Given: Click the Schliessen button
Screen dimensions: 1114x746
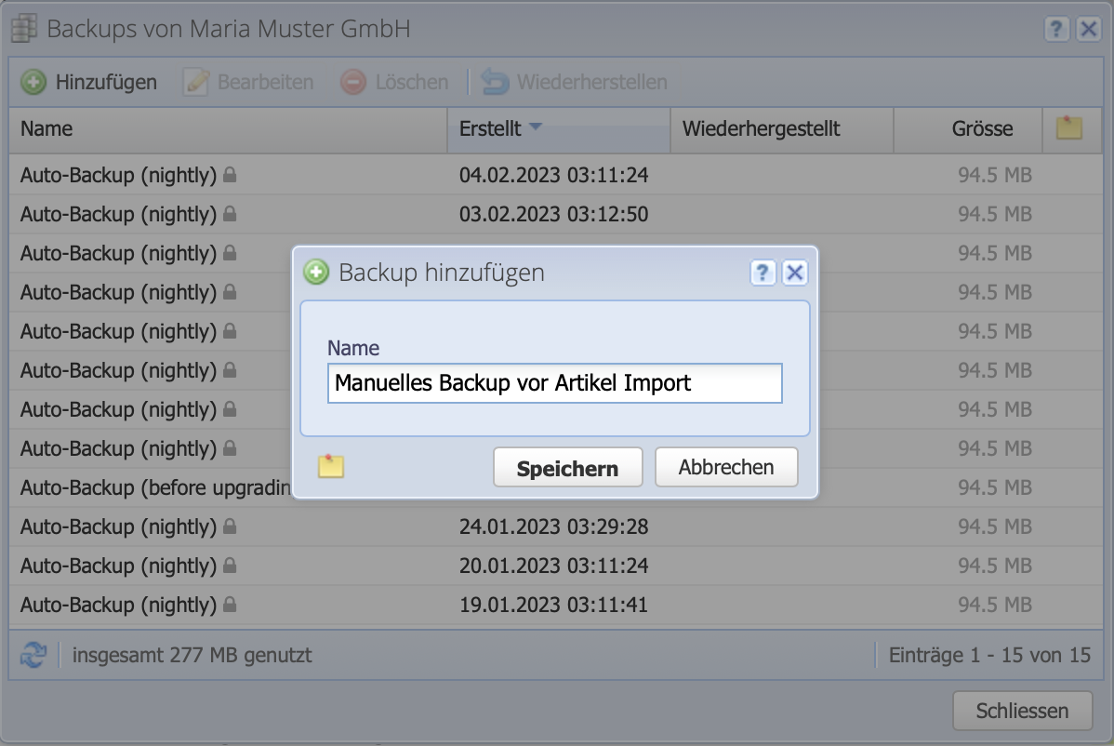Looking at the screenshot, I should point(1022,710).
